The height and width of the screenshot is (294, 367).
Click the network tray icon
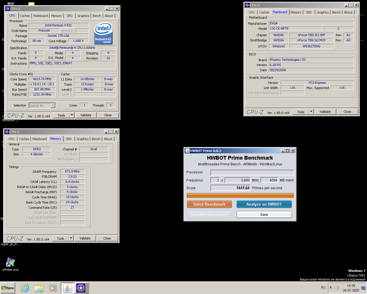click(x=364, y=288)
